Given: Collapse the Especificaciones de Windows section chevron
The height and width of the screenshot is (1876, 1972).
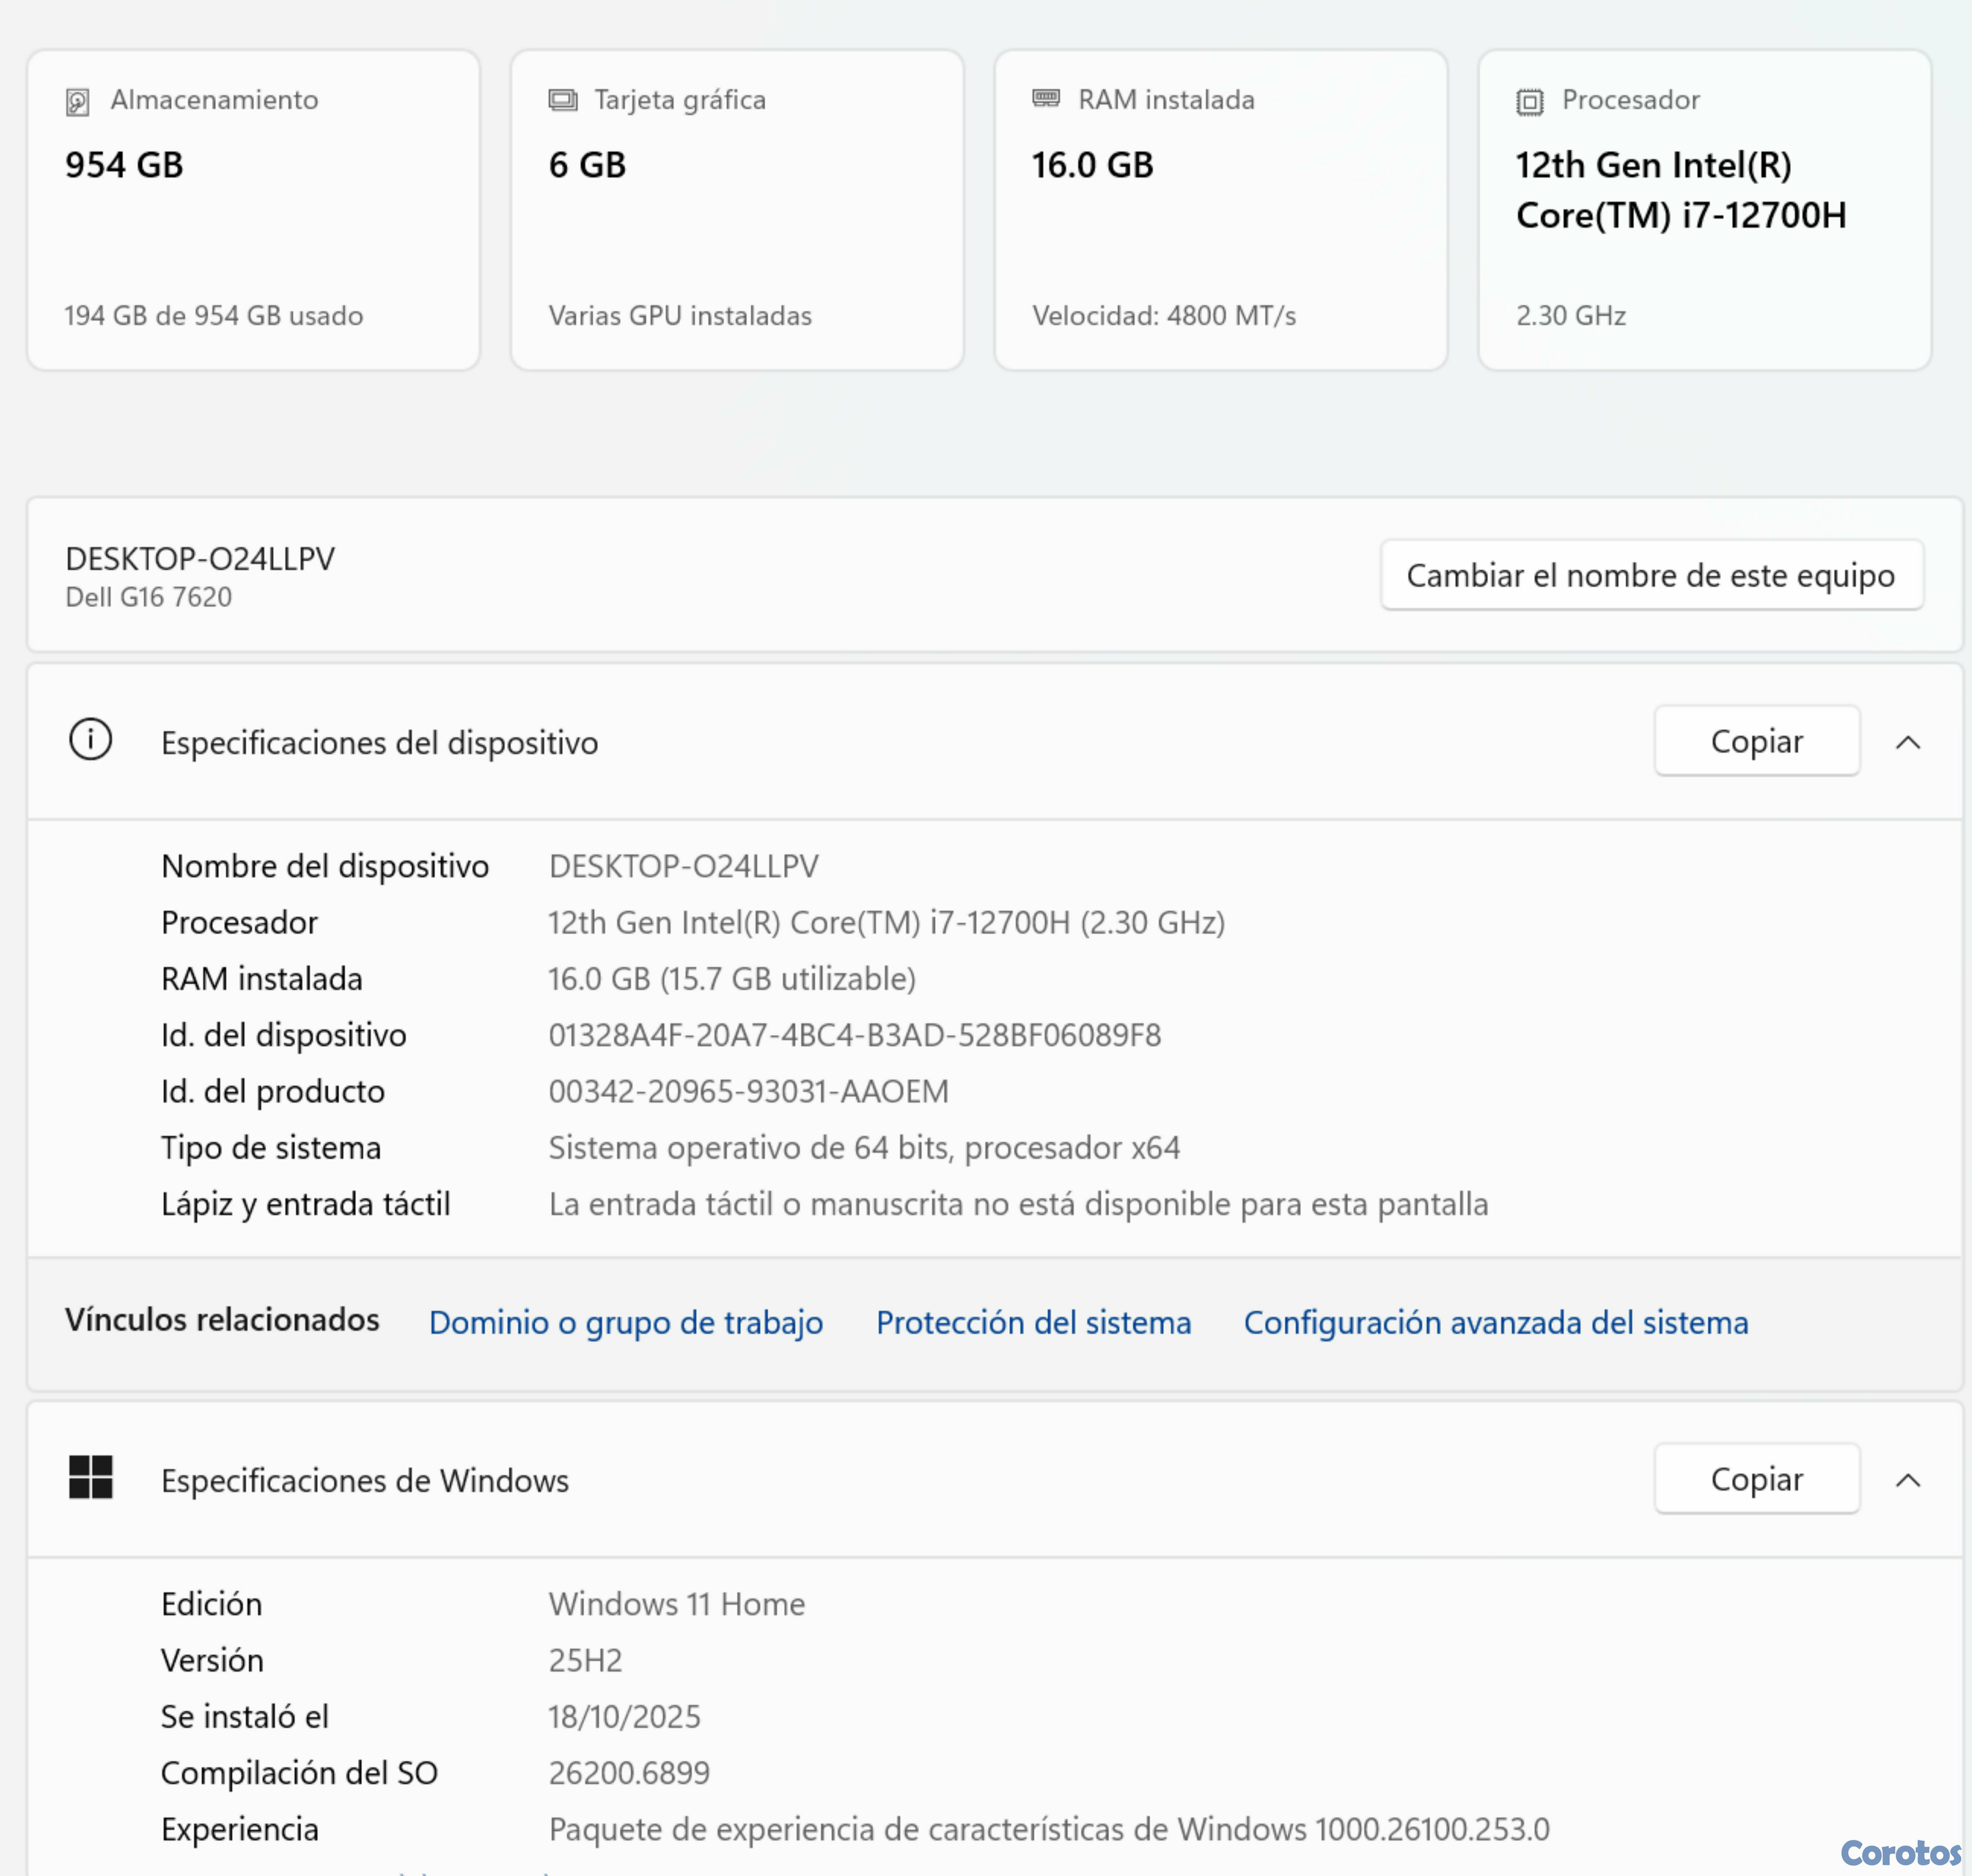Looking at the screenshot, I should tap(1907, 1479).
